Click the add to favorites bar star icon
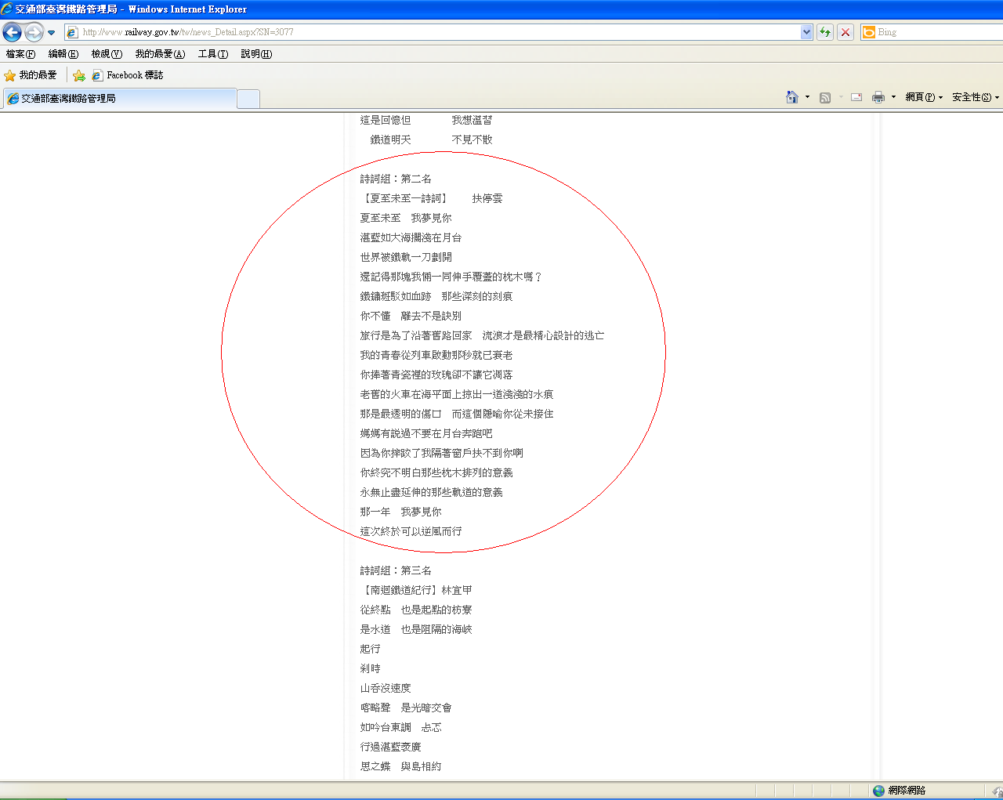This screenshot has width=1003, height=800. [x=78, y=75]
